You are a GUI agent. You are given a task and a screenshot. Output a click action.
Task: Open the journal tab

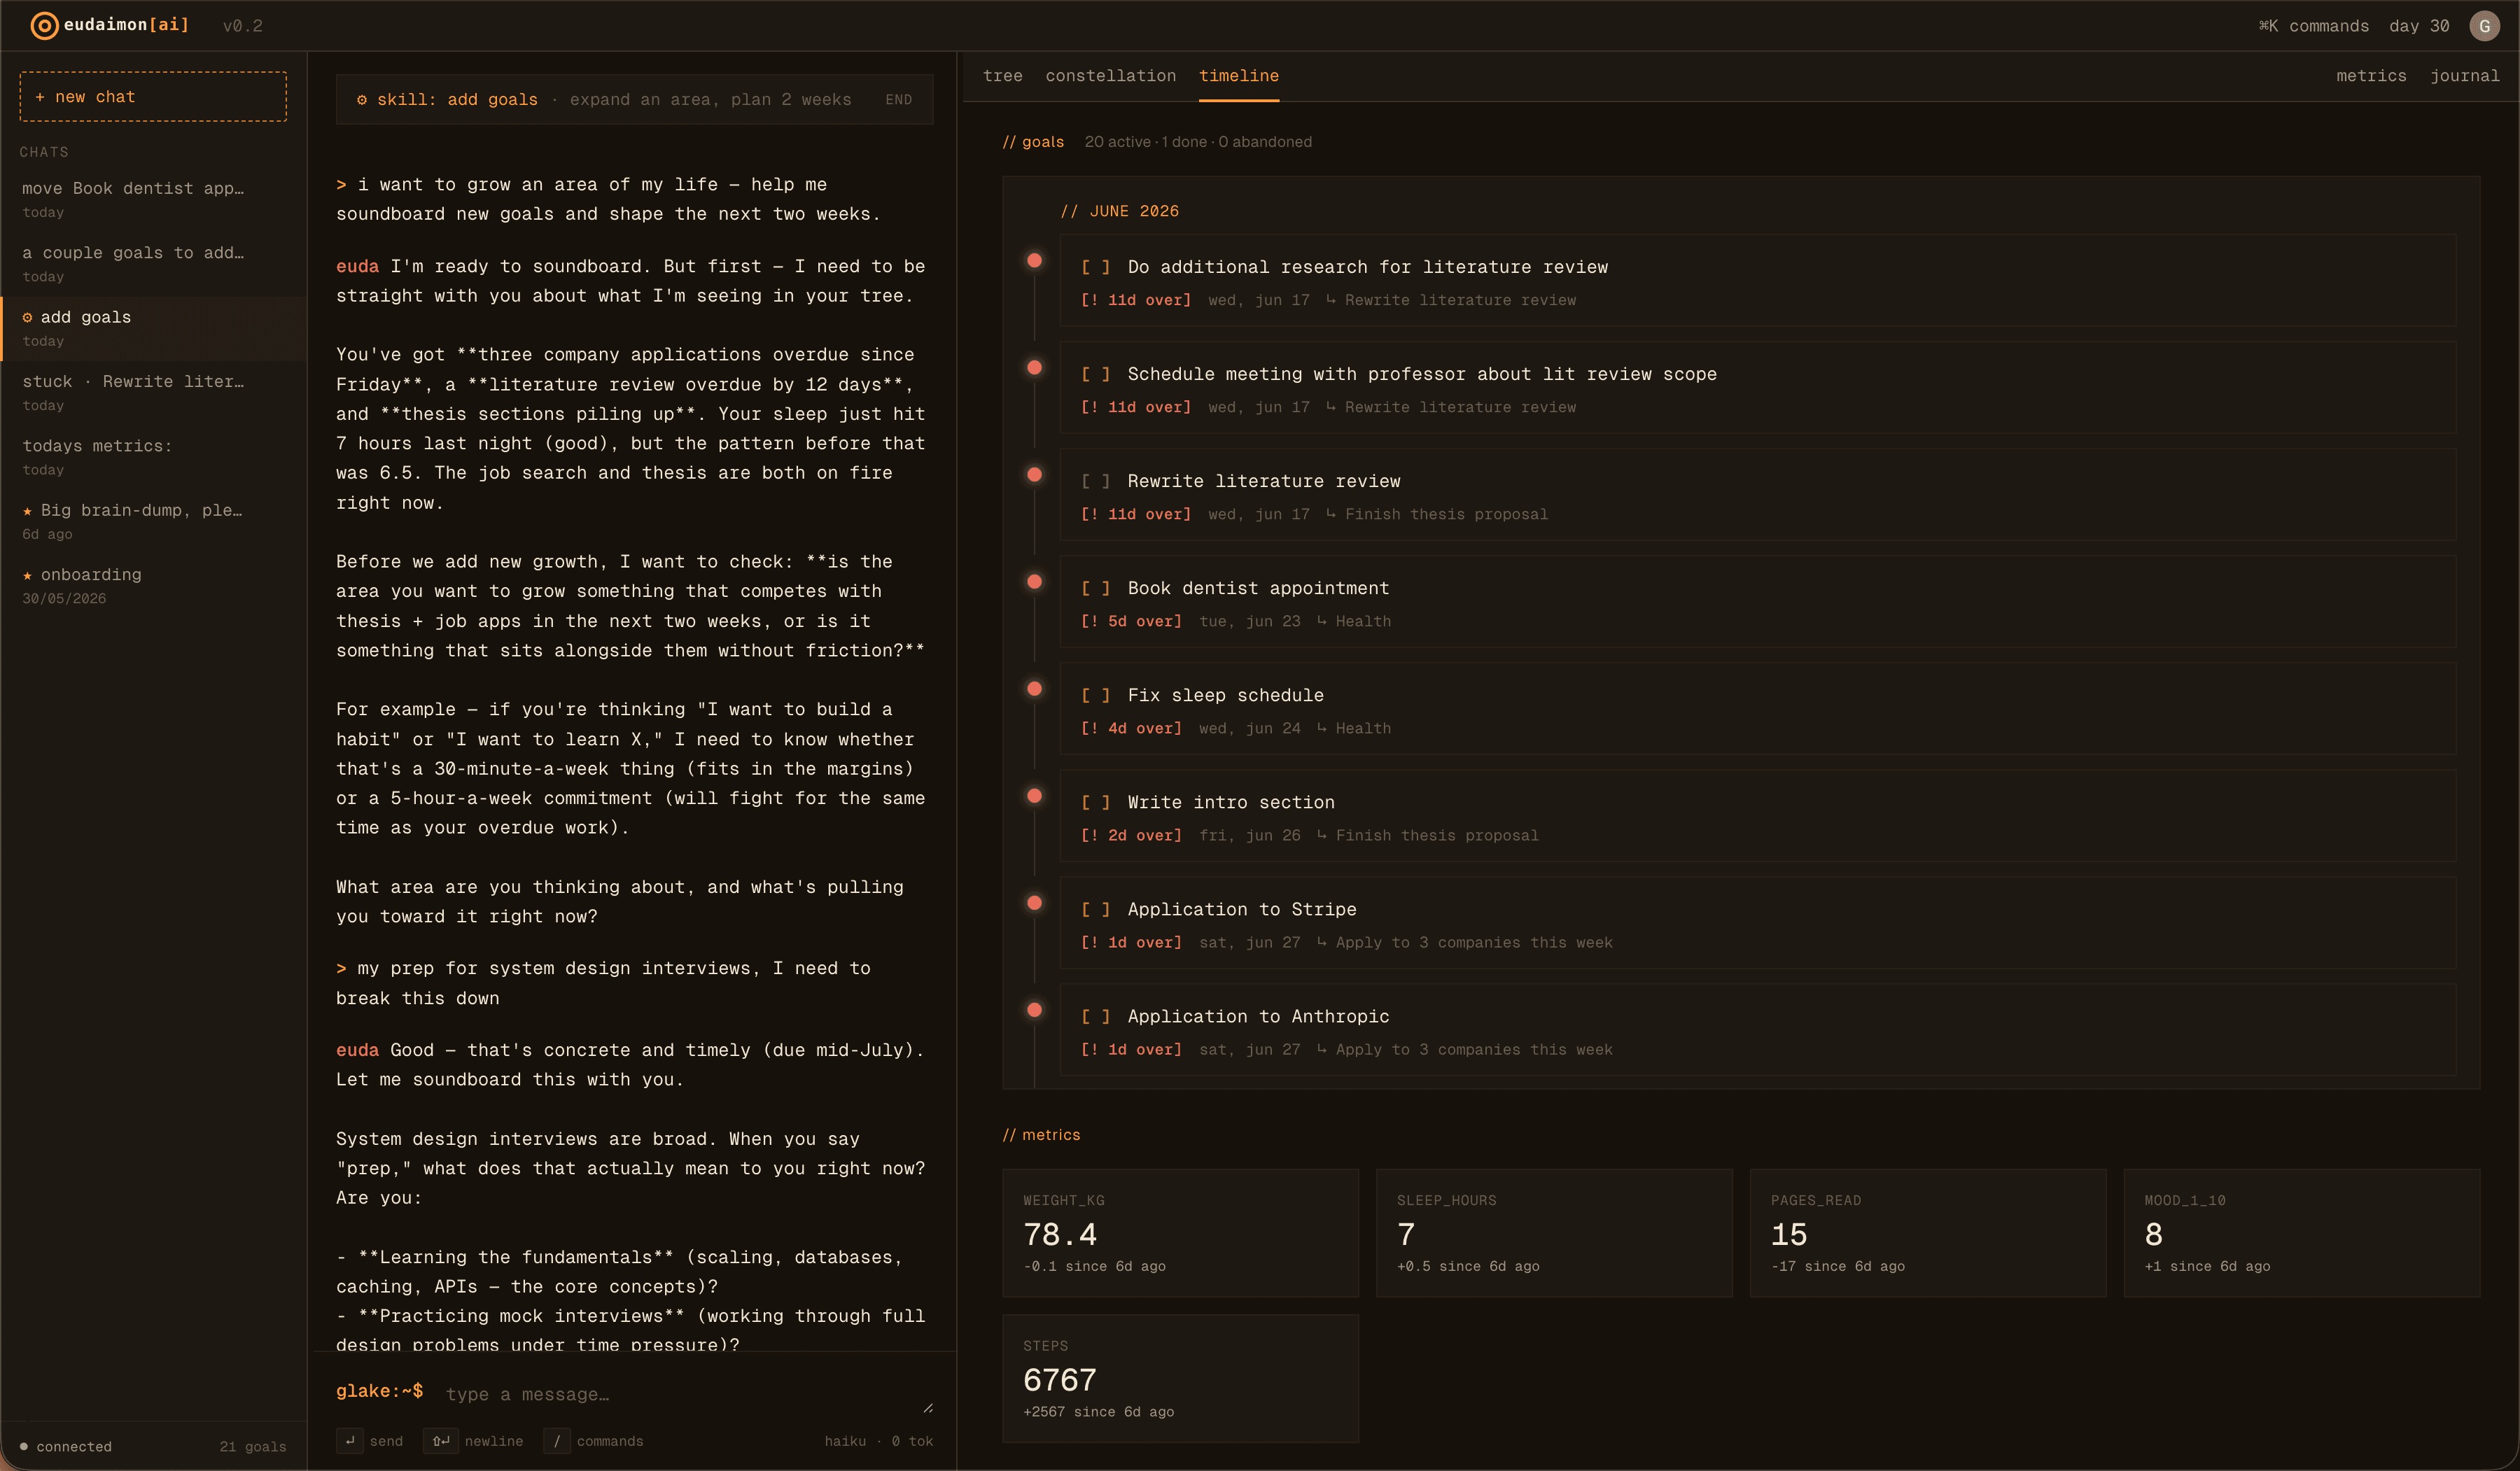[2465, 76]
